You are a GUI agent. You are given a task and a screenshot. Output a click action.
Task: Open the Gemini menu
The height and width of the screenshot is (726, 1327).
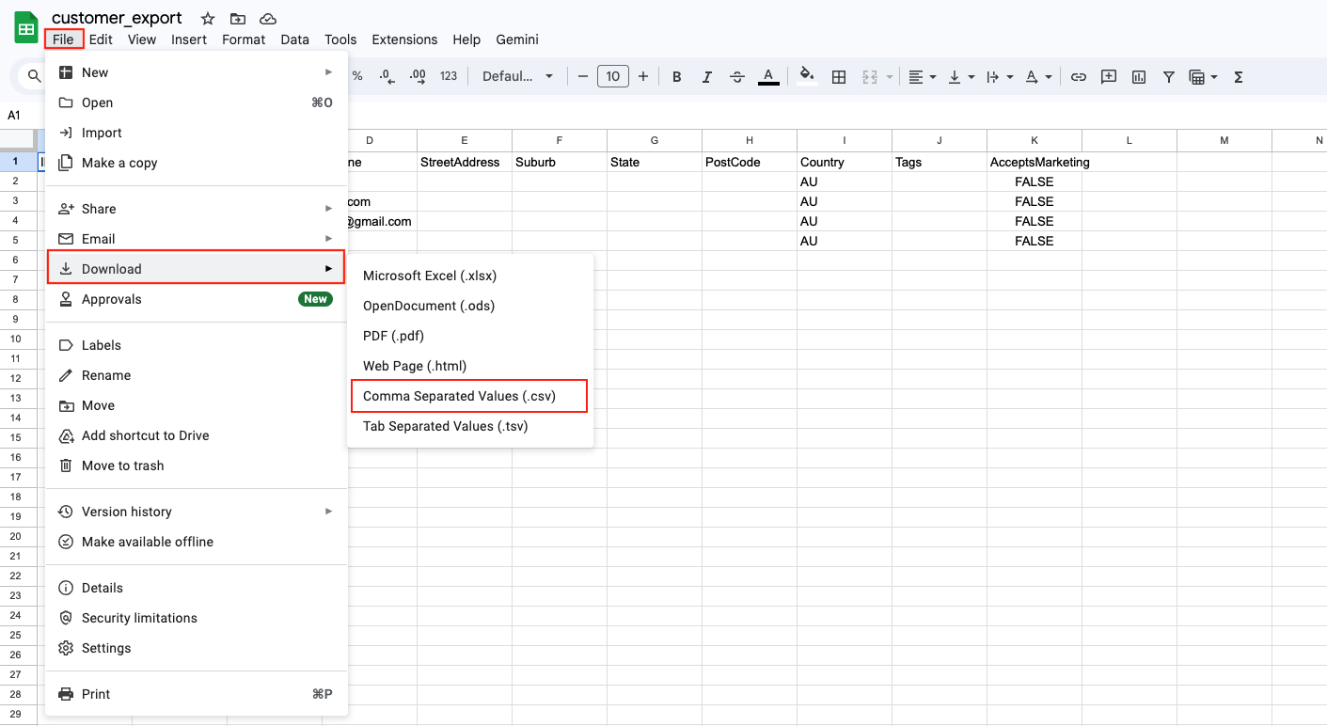[x=517, y=39]
